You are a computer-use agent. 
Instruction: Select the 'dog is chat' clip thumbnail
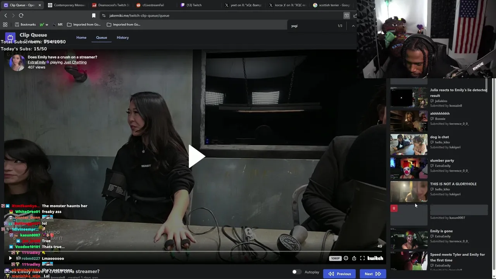[409, 145]
